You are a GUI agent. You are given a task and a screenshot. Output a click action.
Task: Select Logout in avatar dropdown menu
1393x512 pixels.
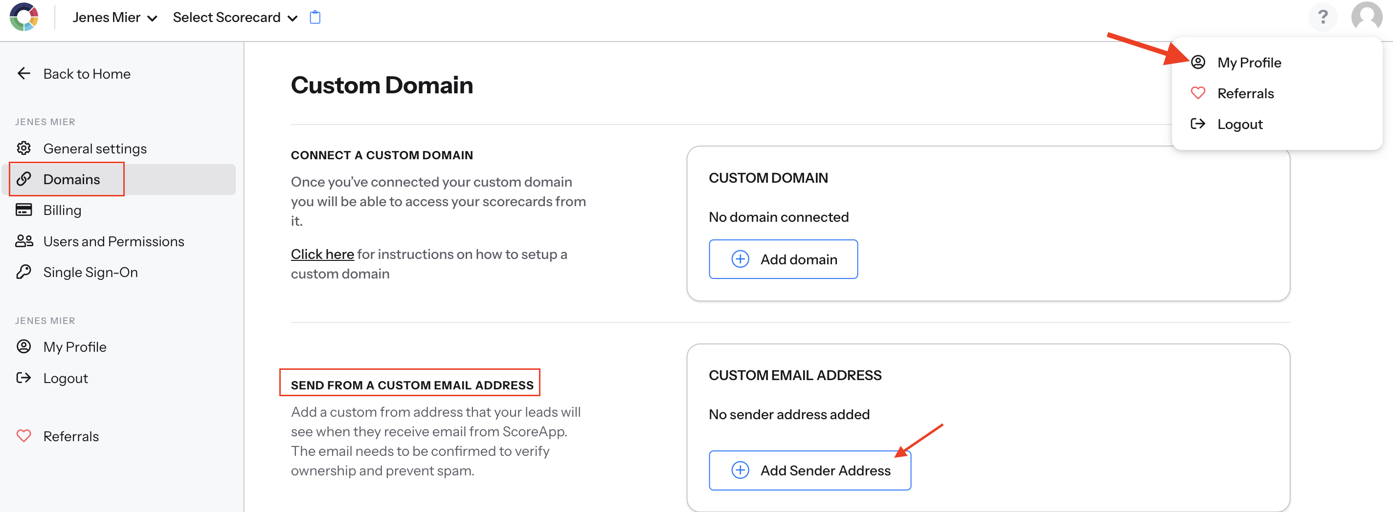pos(1240,124)
